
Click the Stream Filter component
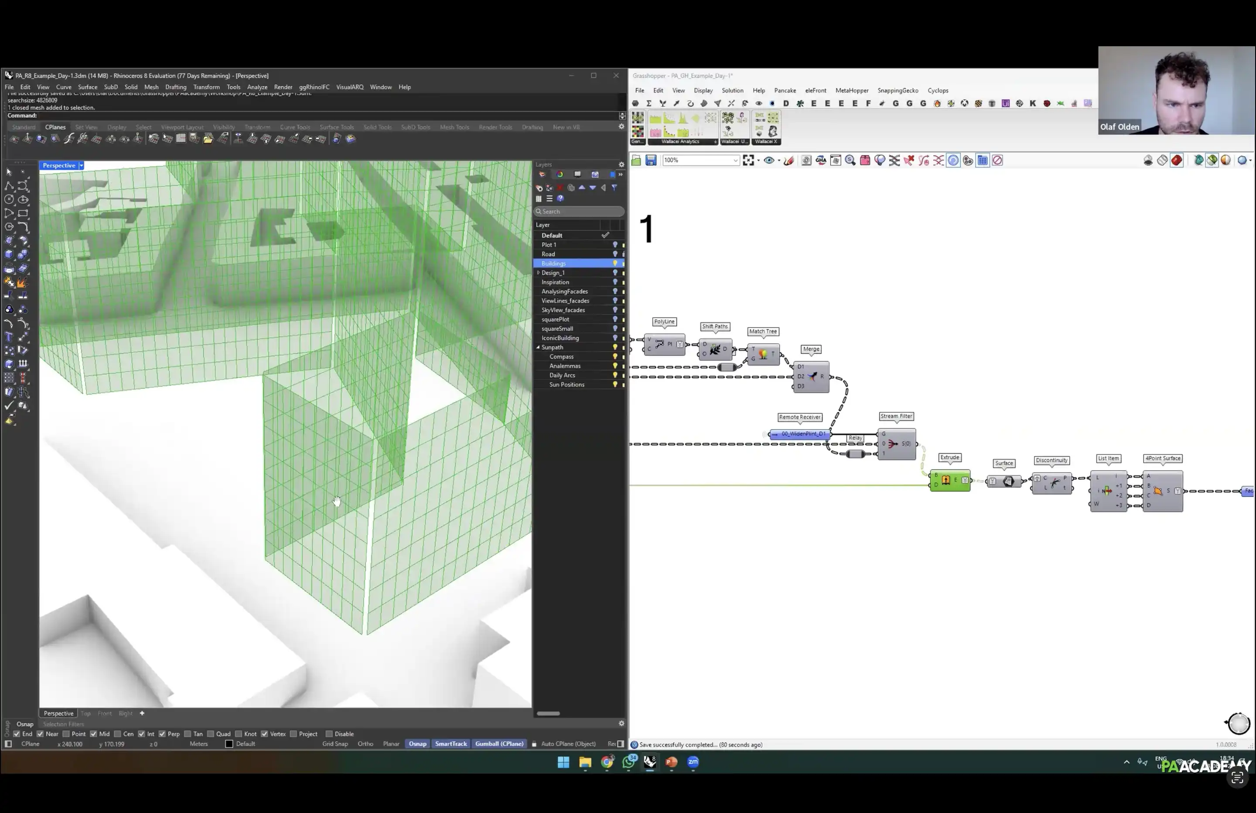pos(897,444)
